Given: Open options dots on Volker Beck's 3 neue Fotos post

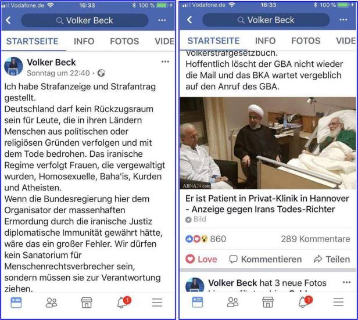Looking at the screenshot, I should (x=346, y=282).
